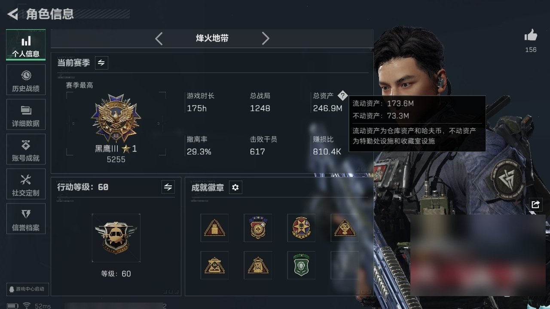The height and width of the screenshot is (309, 550).
Task: Click the 总资产 question mark help icon
Action: (x=342, y=95)
